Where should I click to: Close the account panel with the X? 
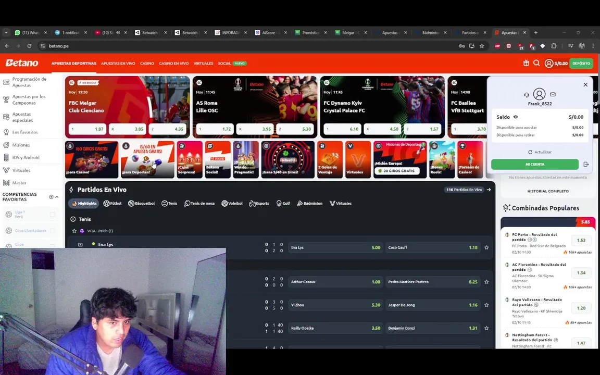click(x=585, y=84)
